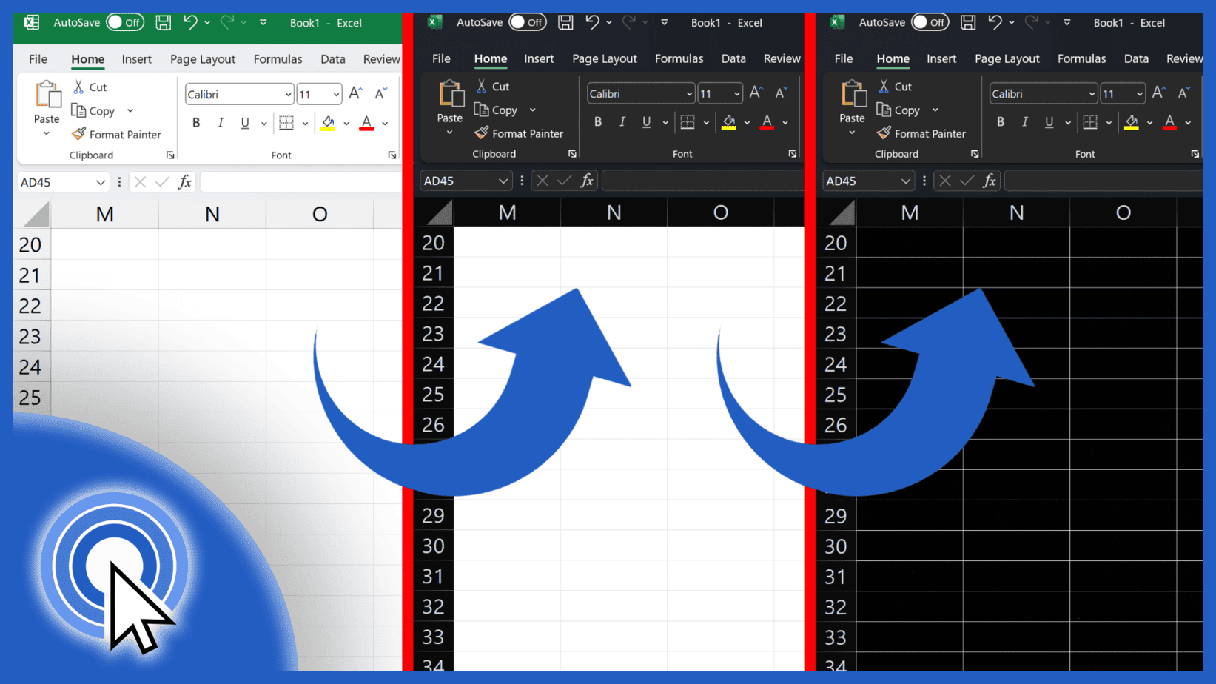This screenshot has height=684, width=1216.
Task: Expand Copy options in light theme window
Action: [130, 111]
